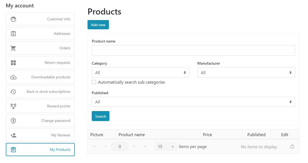The width and height of the screenshot is (308, 163).
Task: Click the My Products clipboard icon
Action: coord(13,150)
